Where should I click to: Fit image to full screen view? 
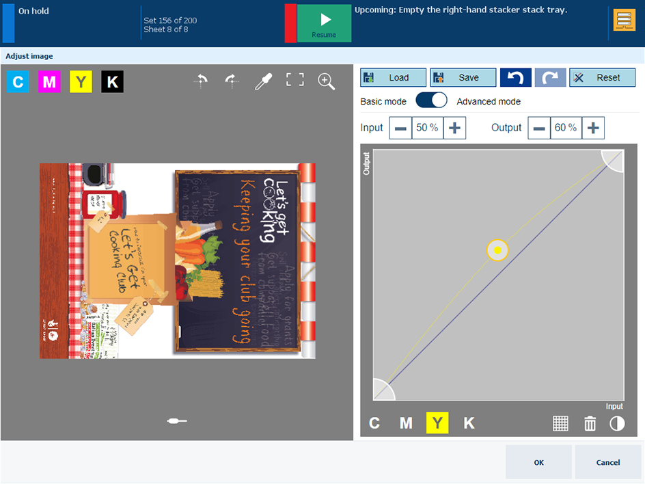click(294, 81)
